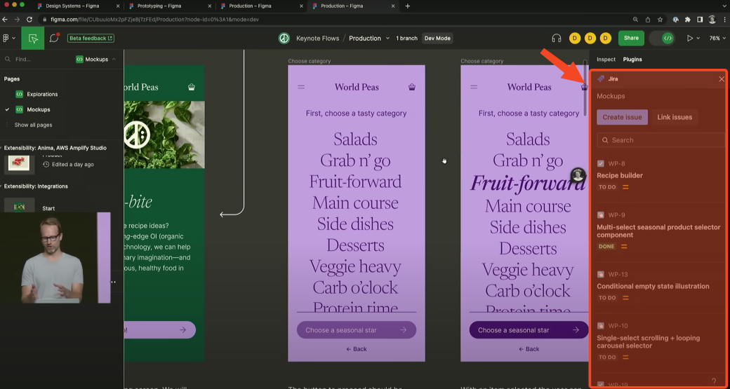Close the Jira plugin panel
Screen dimensions: 730x389
click(x=721, y=79)
